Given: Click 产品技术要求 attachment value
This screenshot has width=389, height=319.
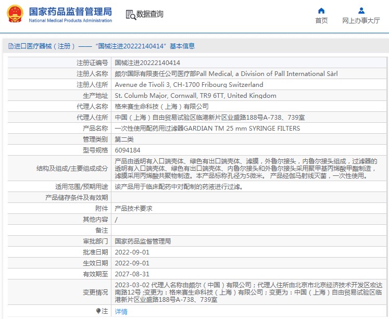Looking at the screenshot, I should 133,209.
